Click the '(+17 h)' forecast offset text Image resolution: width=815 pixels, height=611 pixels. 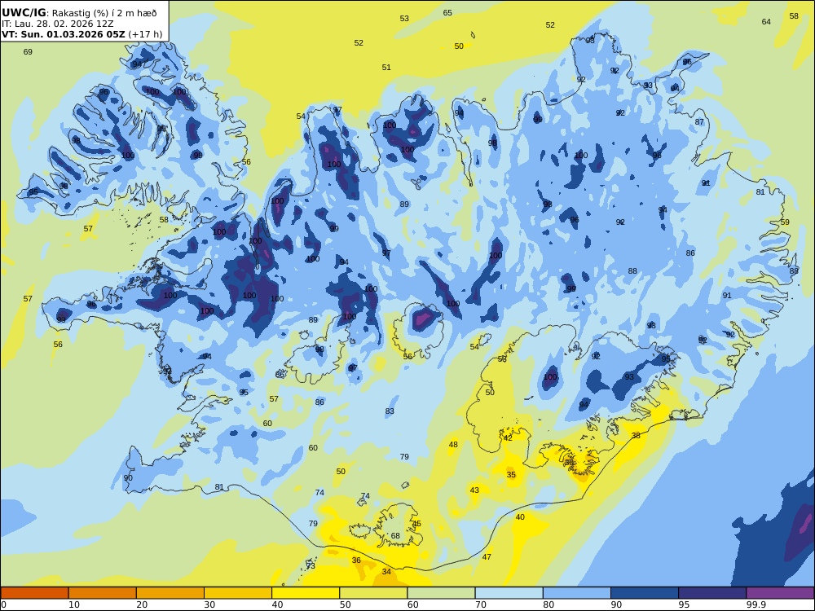145,34
